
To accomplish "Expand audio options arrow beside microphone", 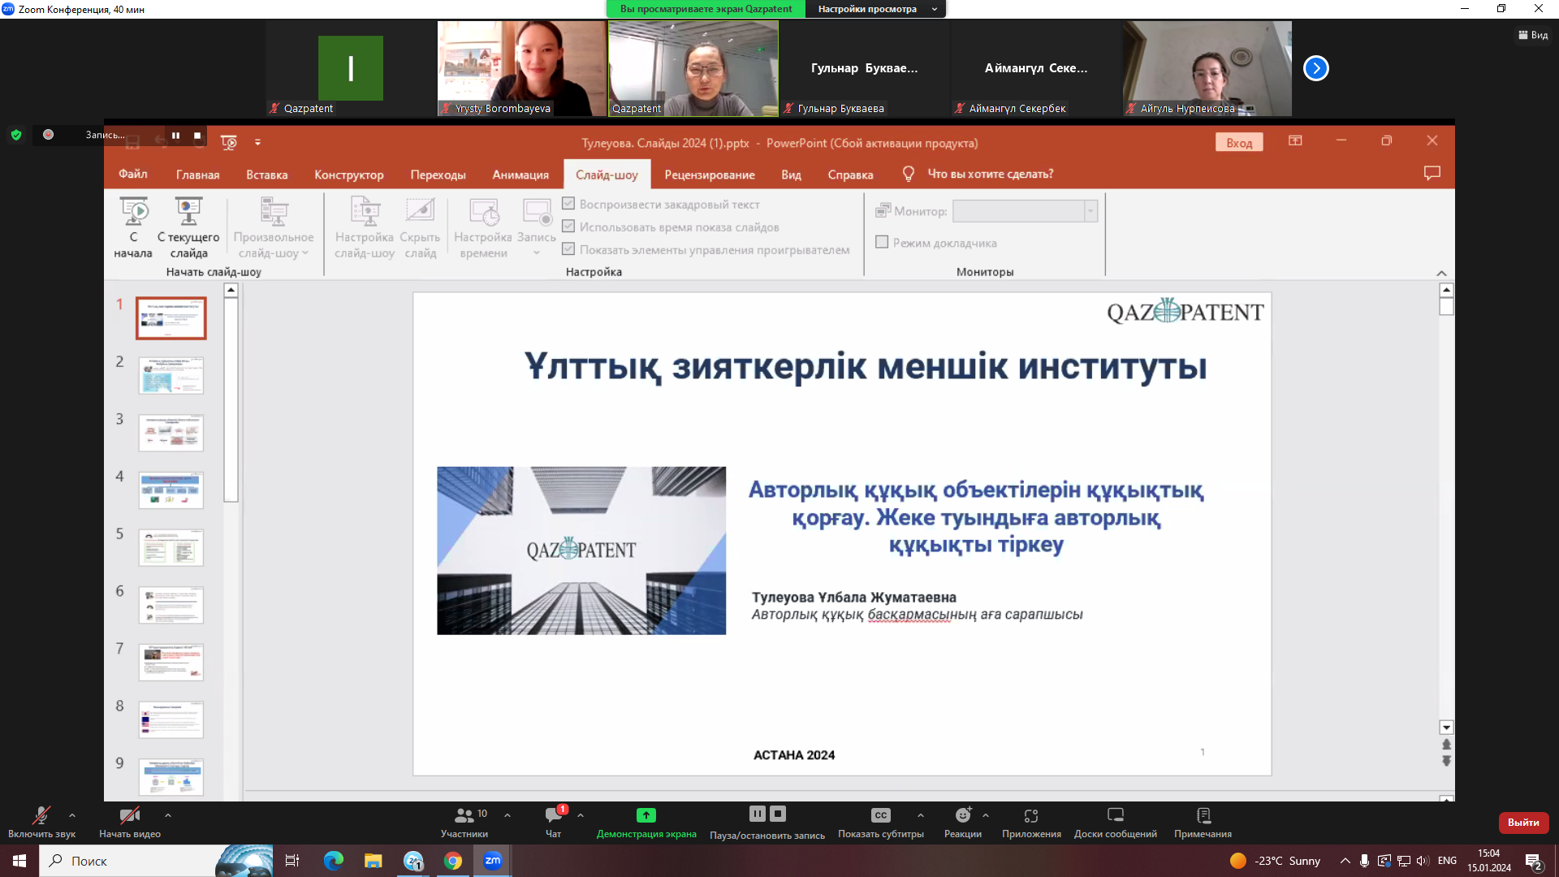I will [x=72, y=815].
